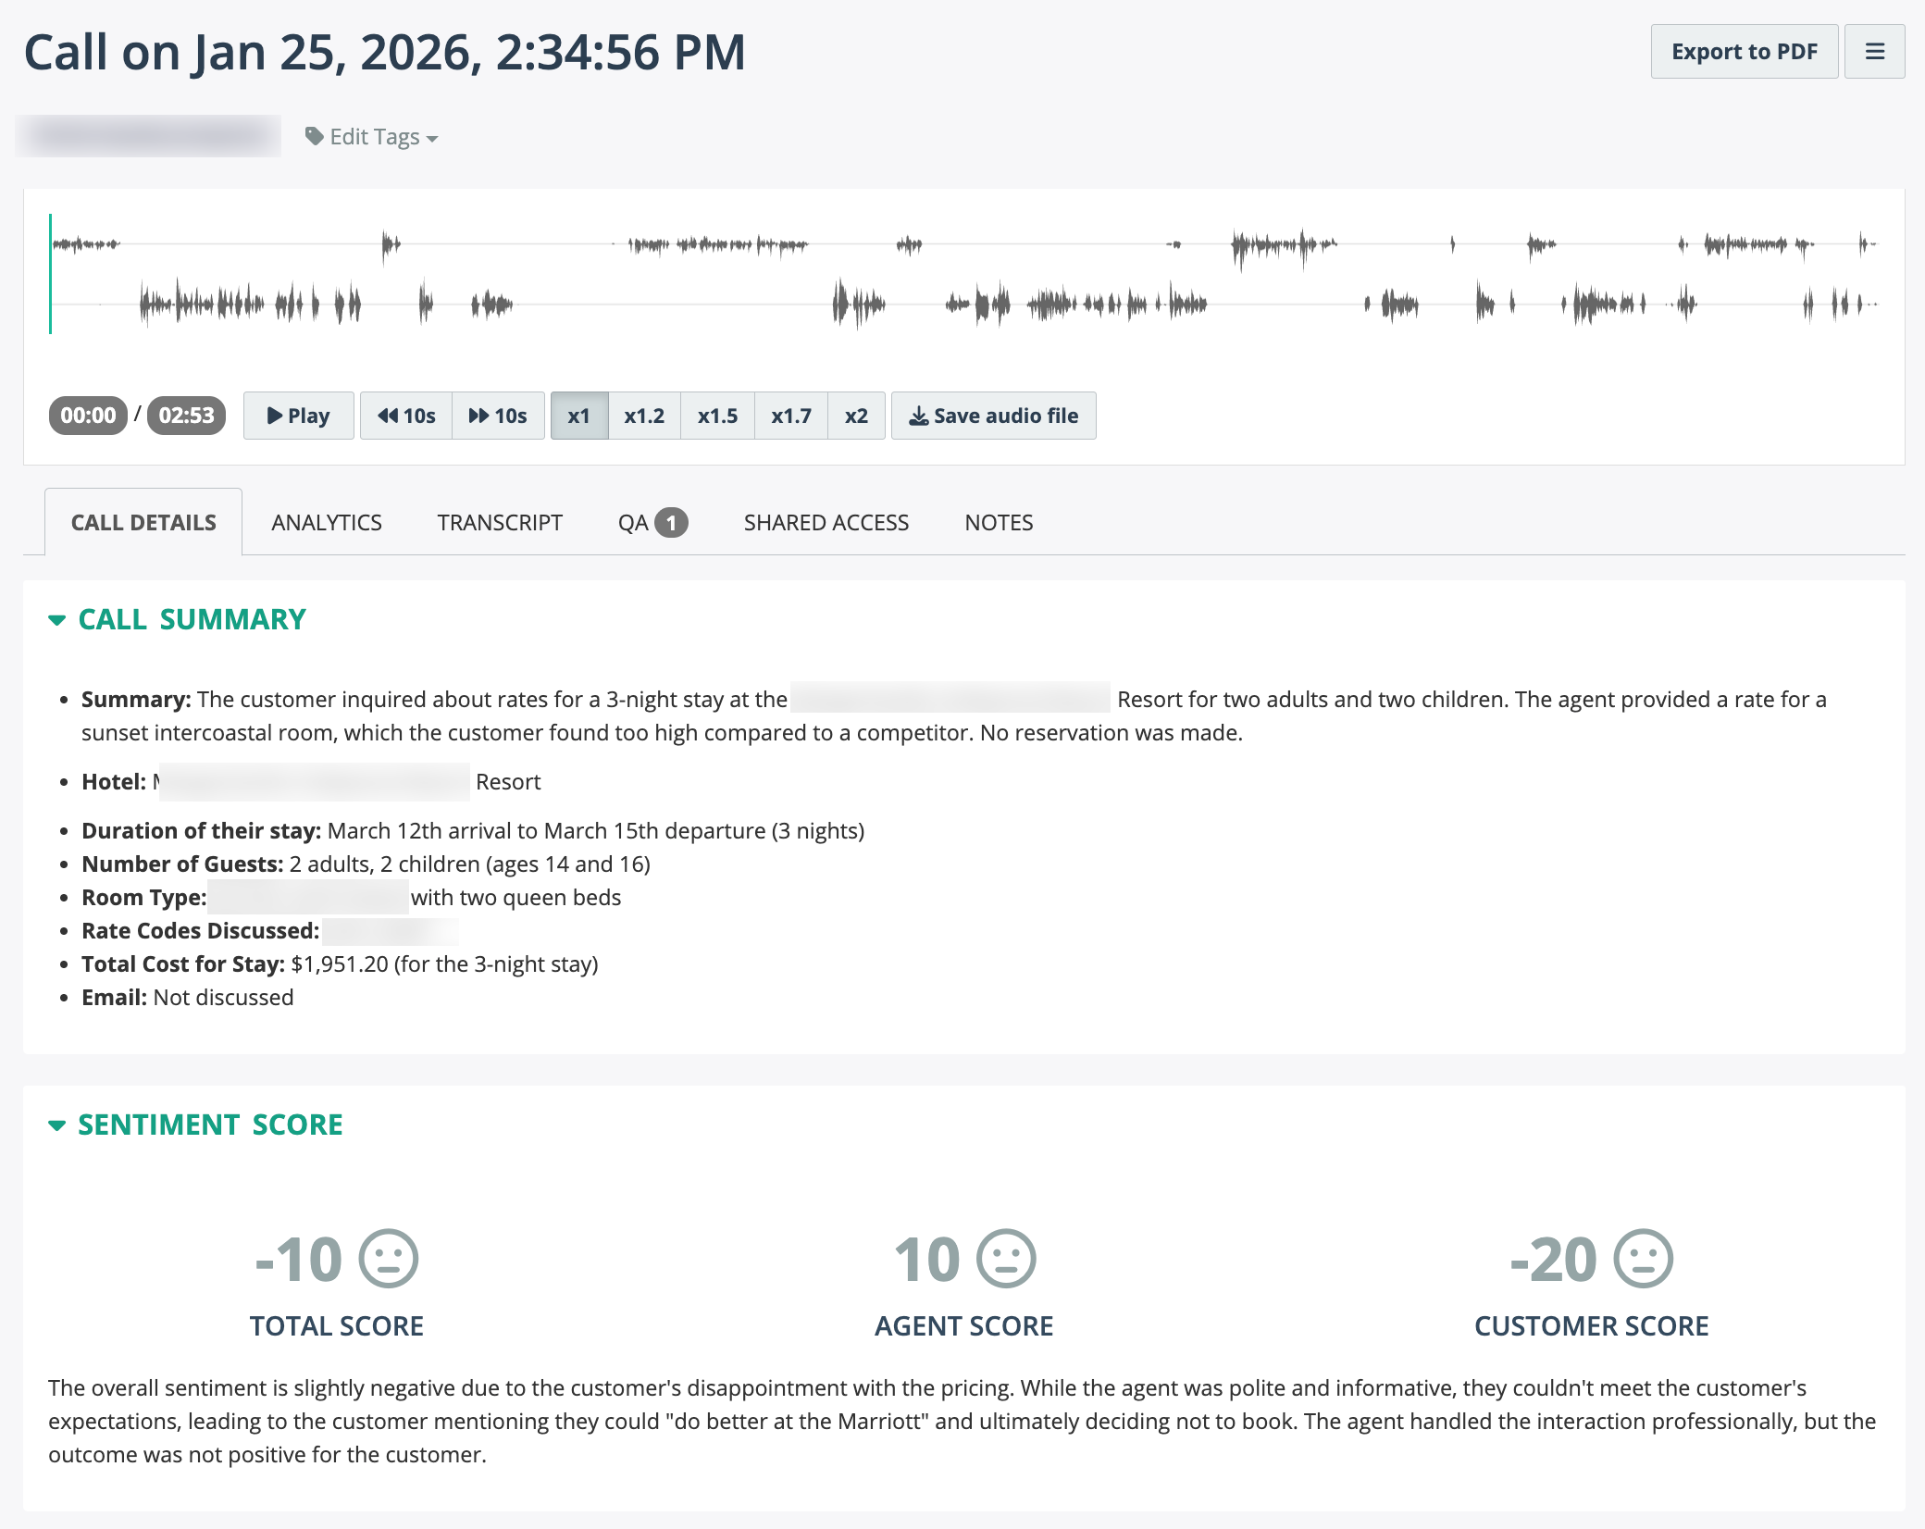The image size is (1925, 1529).
Task: Collapse the Call Summary section
Action: pyautogui.click(x=57, y=620)
